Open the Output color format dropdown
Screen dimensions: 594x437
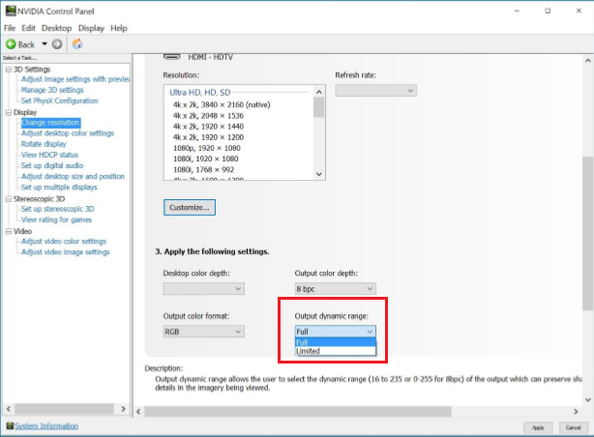(204, 332)
